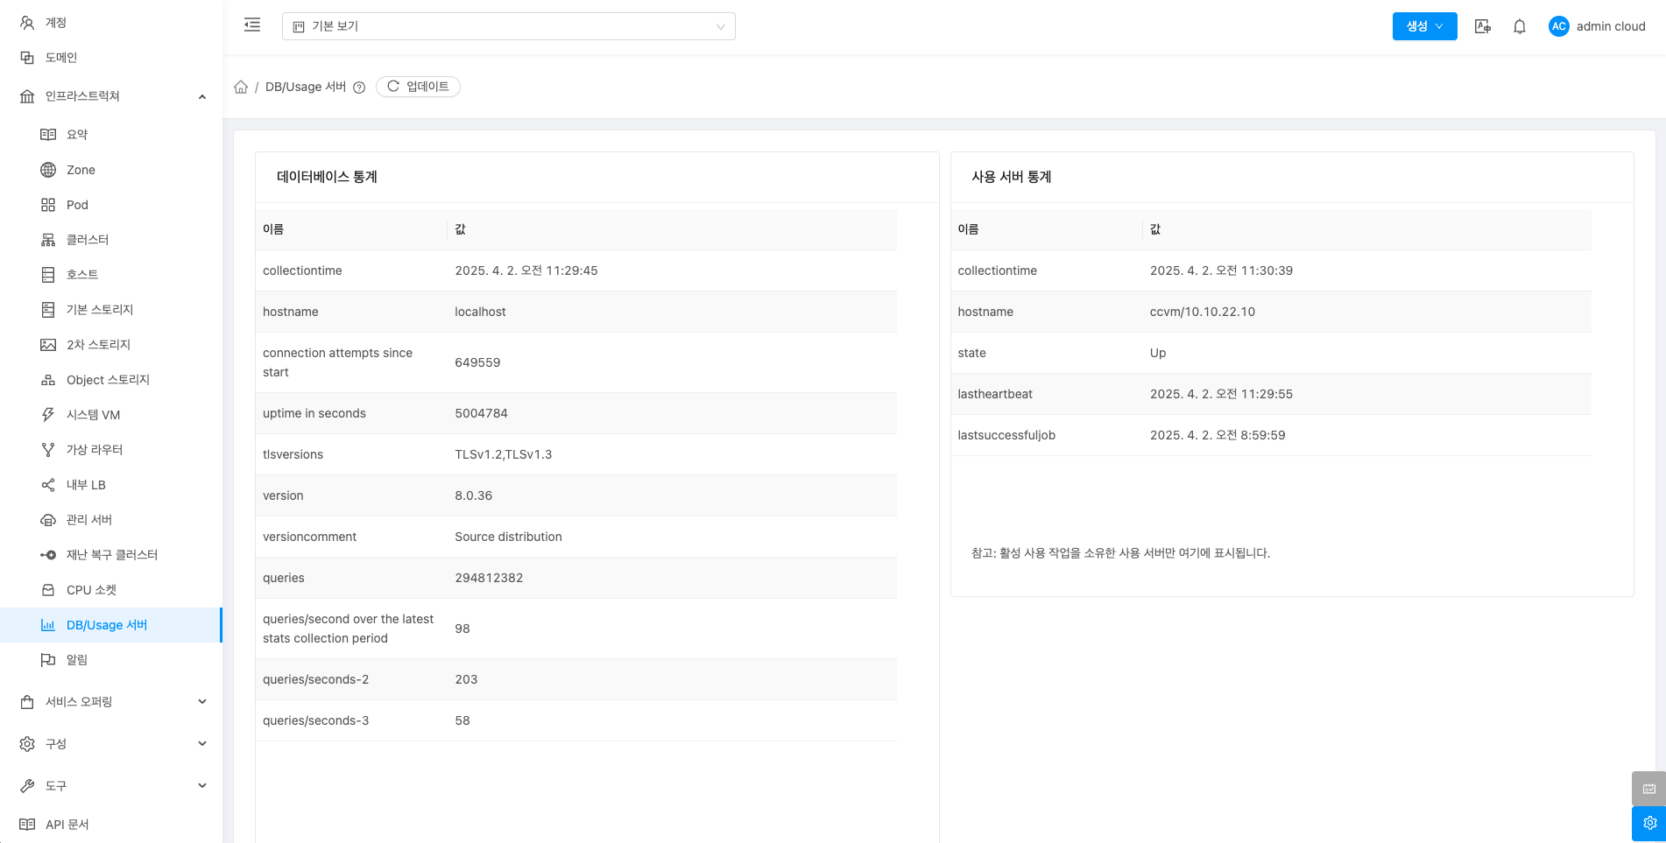The height and width of the screenshot is (843, 1666).
Task: Select 시스템 VM in the sidebar
Action: pos(93,415)
